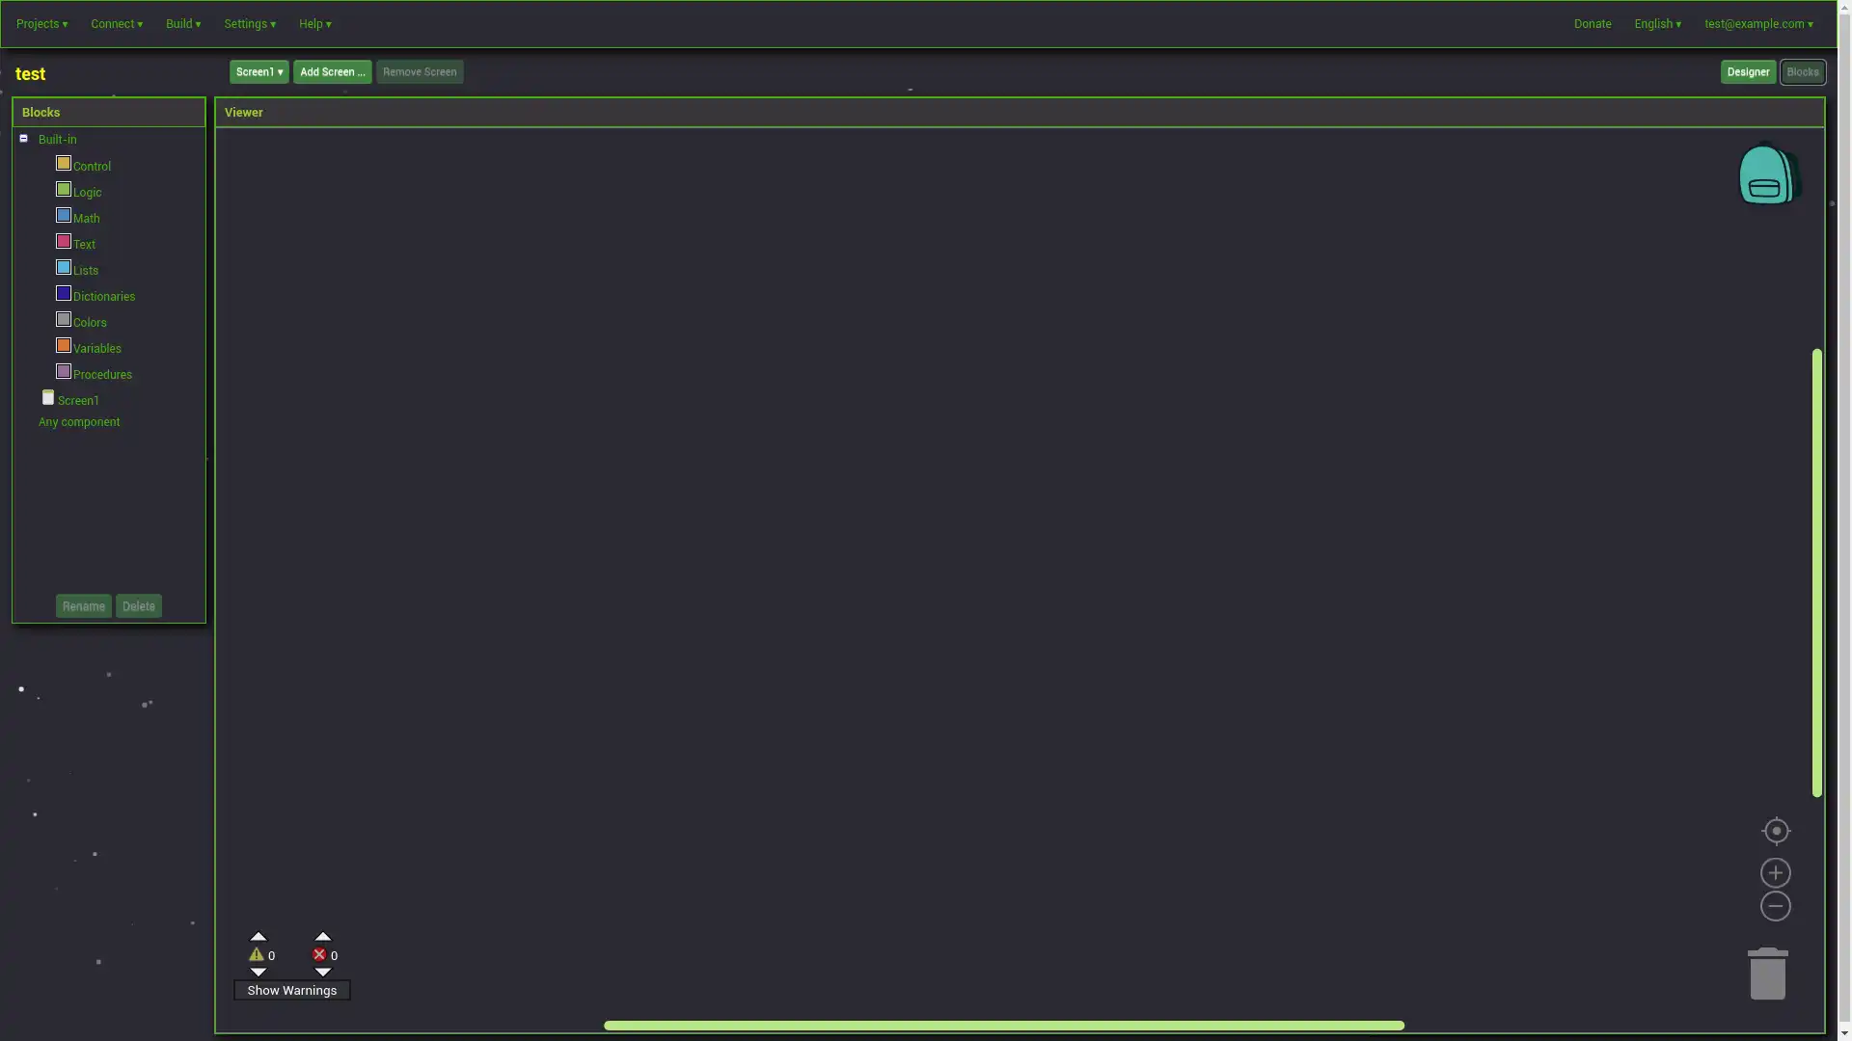
Task: Select the Variables blocks category
Action: 96,347
